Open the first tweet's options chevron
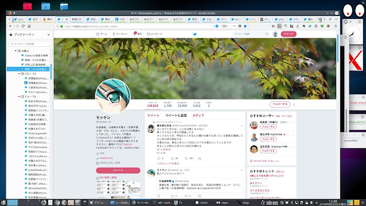This screenshot has height=206, width=366. coord(241,126)
